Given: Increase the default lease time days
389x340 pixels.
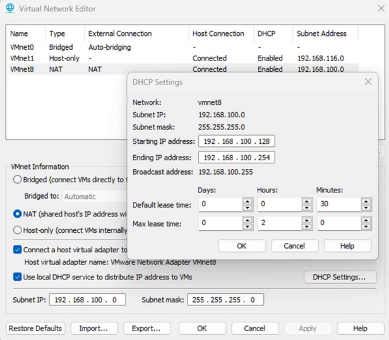Looking at the screenshot, I should pyautogui.click(x=248, y=201).
